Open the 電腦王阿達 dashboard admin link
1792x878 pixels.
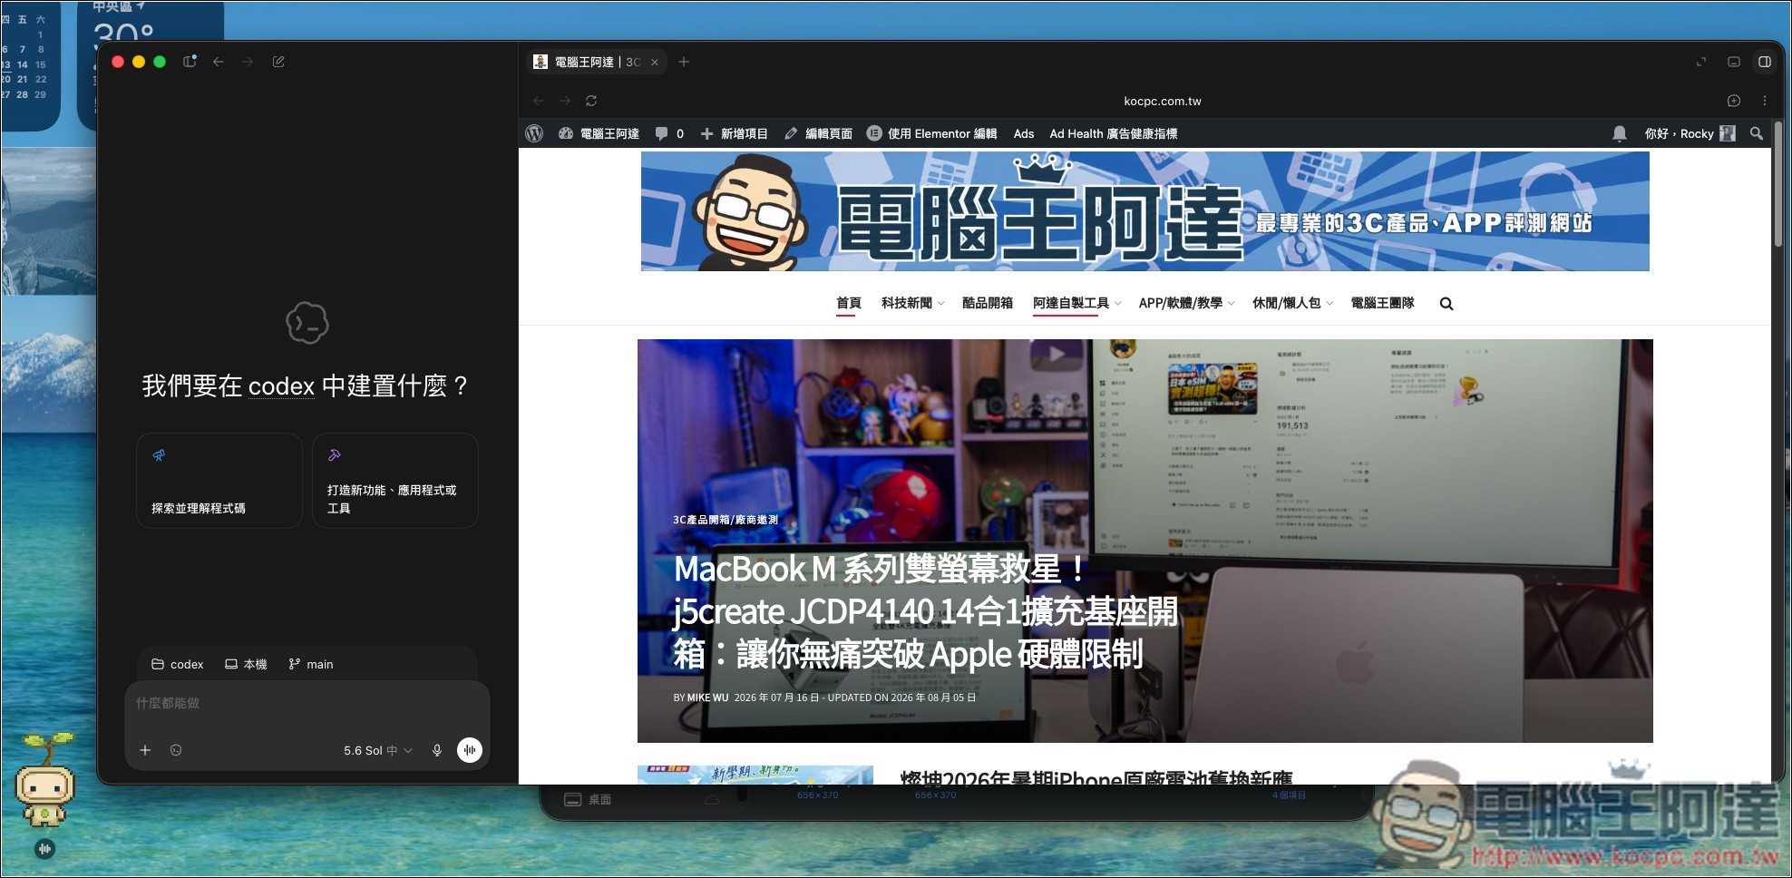(x=599, y=133)
